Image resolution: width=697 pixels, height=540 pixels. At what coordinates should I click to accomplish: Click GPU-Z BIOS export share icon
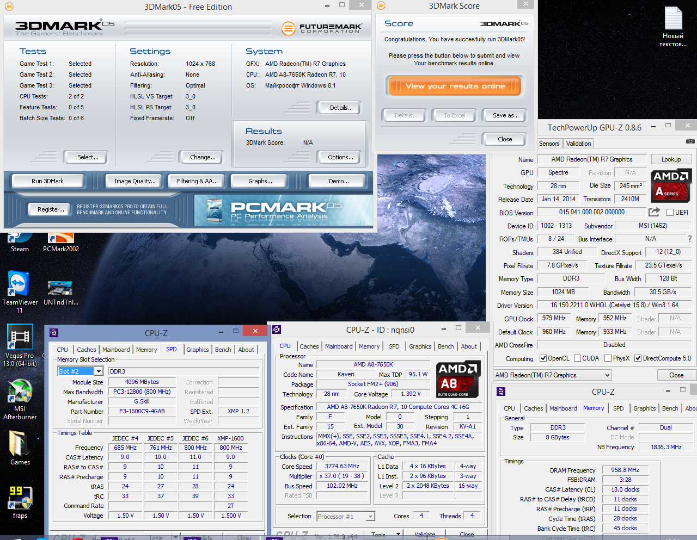(655, 212)
